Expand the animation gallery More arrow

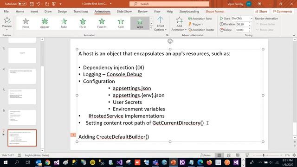coord(151,28)
